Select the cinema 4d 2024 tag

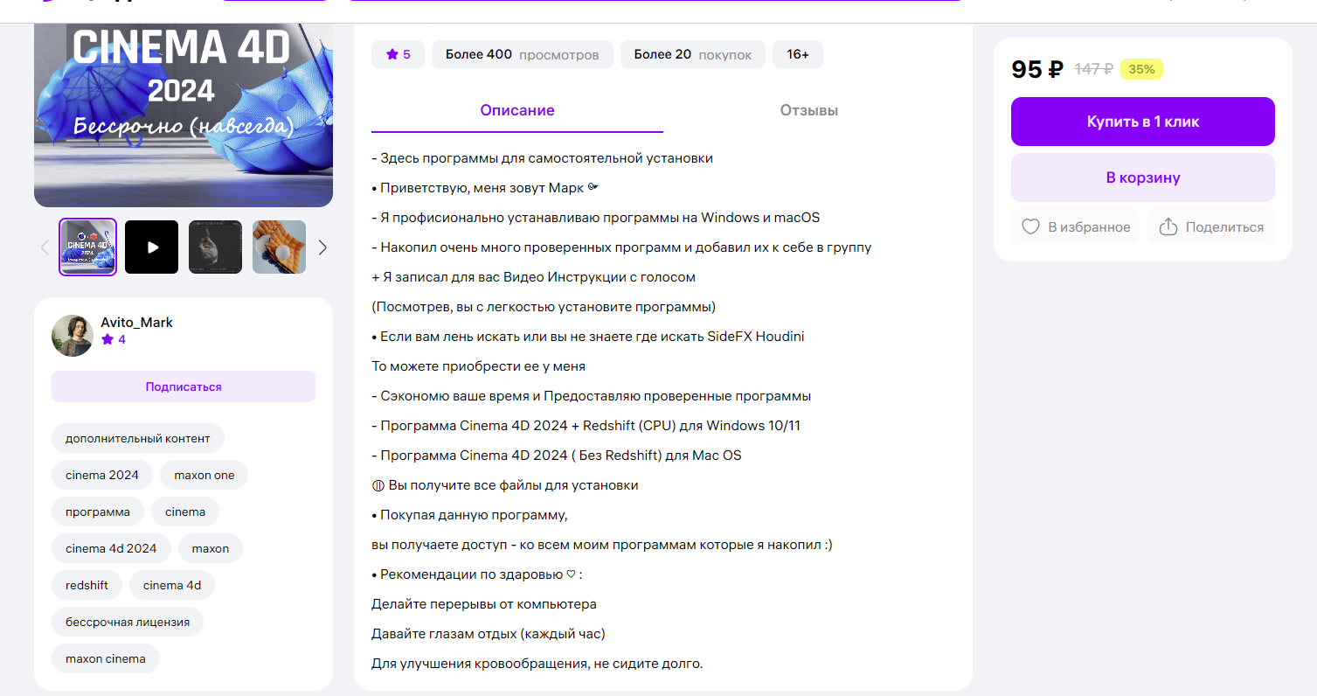coord(111,549)
